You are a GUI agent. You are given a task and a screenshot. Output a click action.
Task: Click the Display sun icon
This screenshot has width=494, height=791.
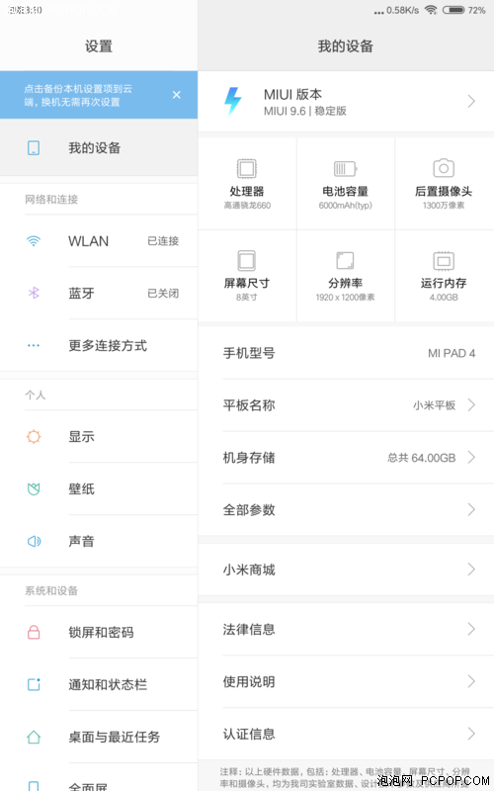point(34,436)
